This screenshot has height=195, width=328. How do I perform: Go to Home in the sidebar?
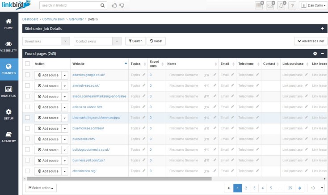8,24
